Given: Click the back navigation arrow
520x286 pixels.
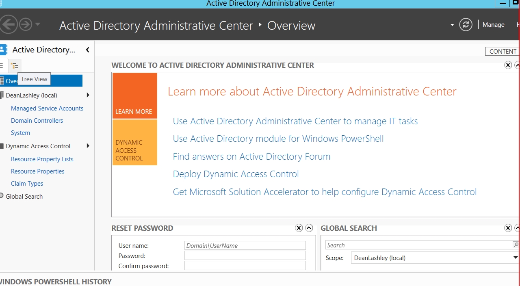Looking at the screenshot, I should pos(8,25).
